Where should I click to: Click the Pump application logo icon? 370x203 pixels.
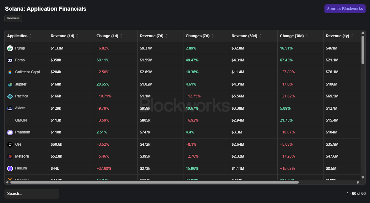click(x=10, y=48)
